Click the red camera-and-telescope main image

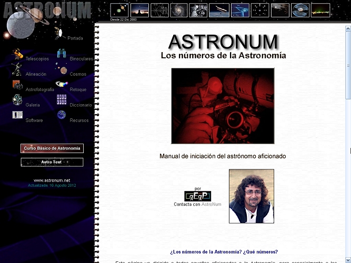tap(223, 106)
